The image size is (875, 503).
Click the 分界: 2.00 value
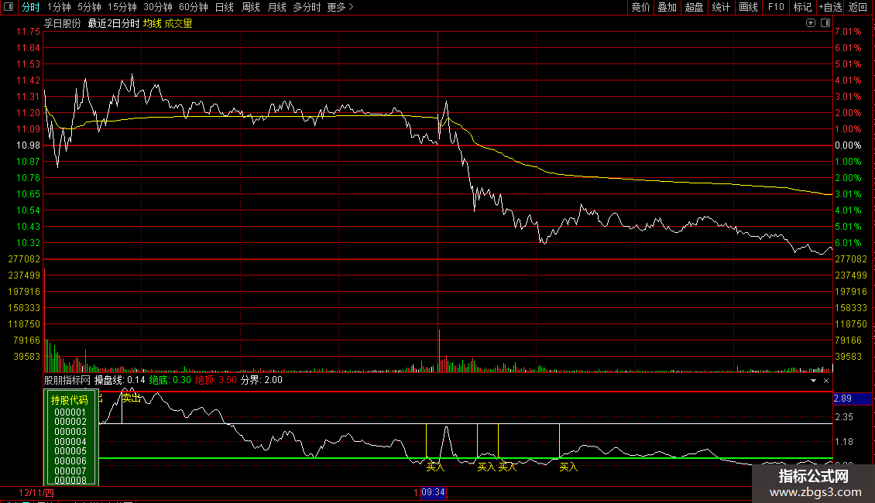tap(261, 380)
